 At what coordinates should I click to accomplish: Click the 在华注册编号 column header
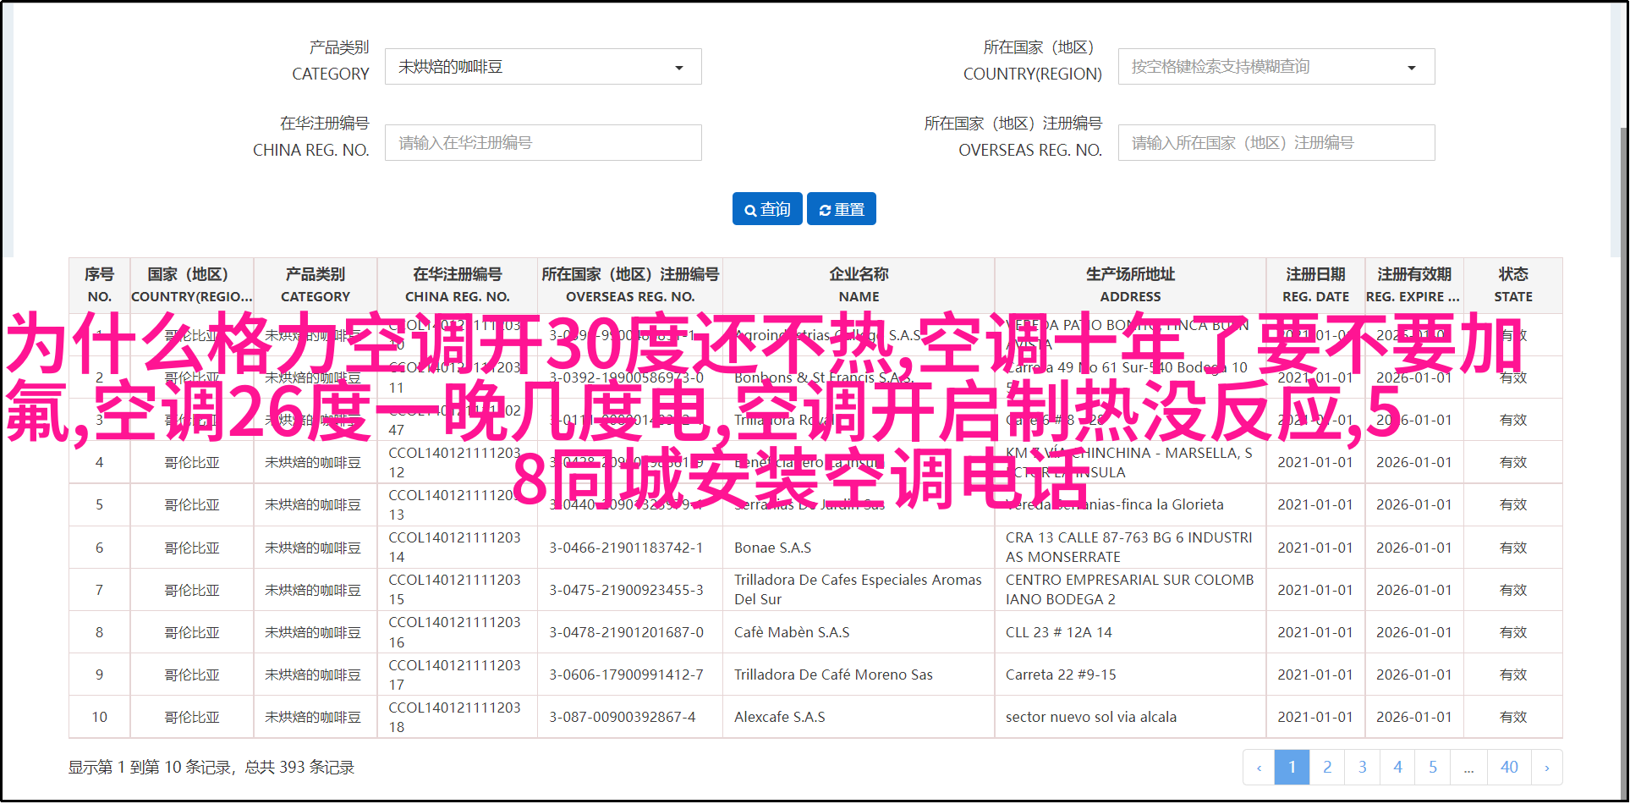point(458,285)
